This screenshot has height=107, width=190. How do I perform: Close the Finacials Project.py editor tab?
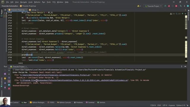[26, 10]
